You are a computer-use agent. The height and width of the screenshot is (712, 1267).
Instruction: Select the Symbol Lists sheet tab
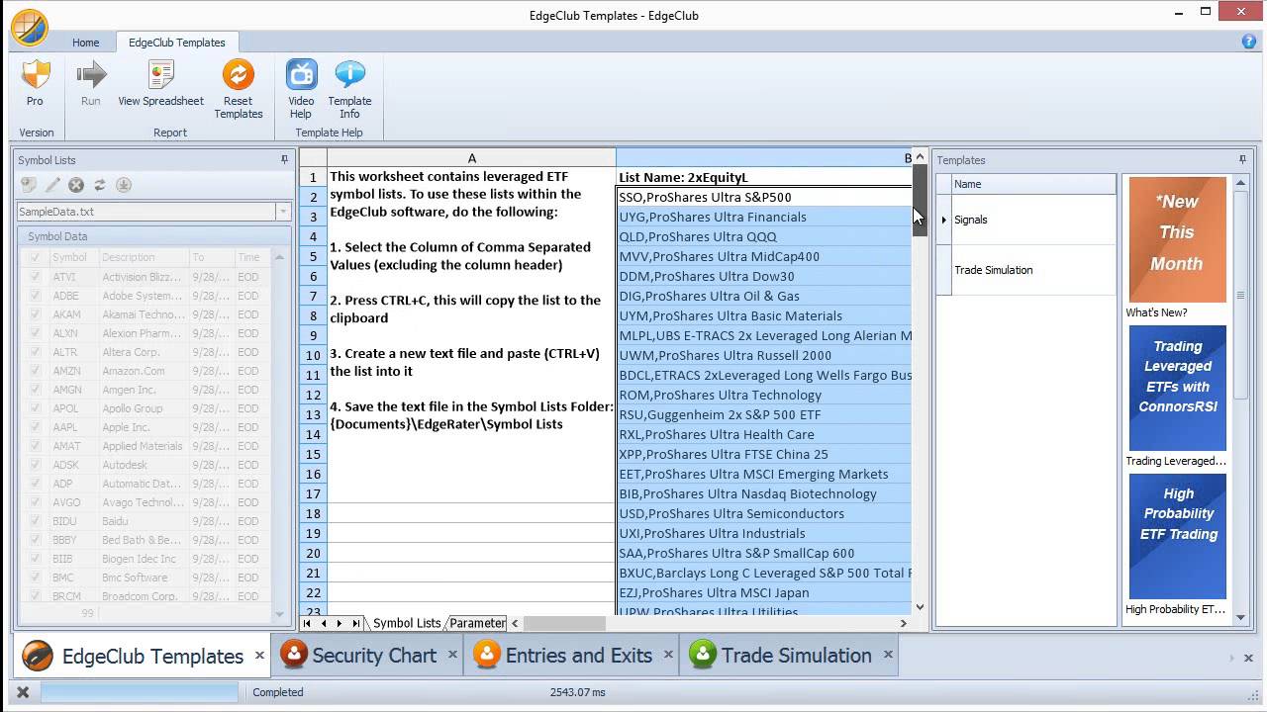[407, 623]
